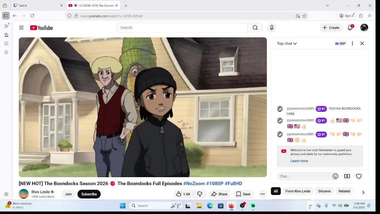The height and width of the screenshot is (214, 380).
Task: Go back in browser navigation
Action: [x=15, y=16]
